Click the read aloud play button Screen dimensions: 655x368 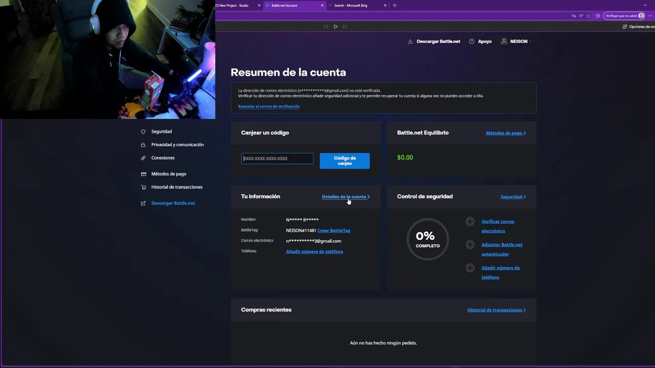336,27
